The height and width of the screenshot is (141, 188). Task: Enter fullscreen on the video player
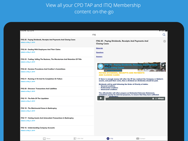coord(156,98)
